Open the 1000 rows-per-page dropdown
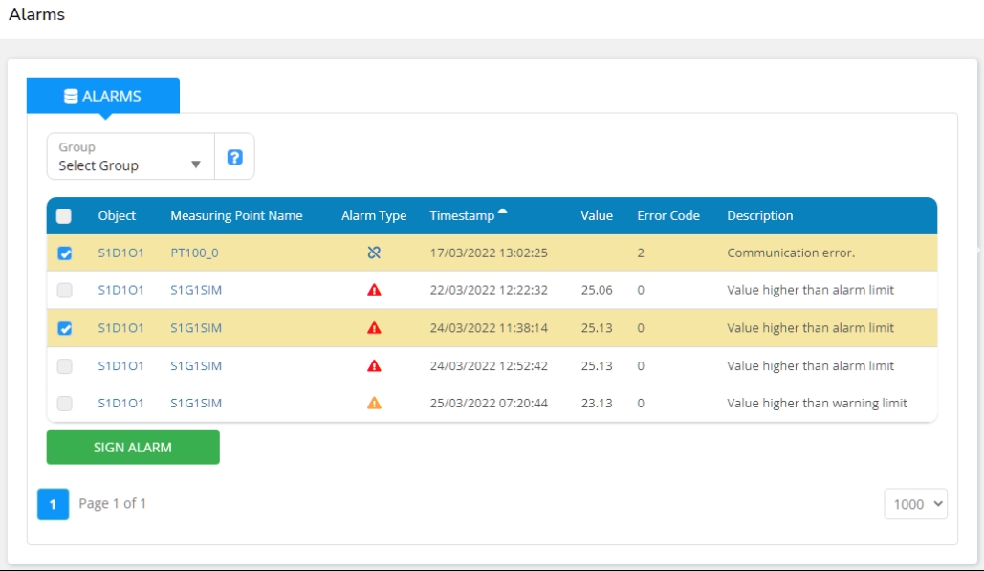Screen dimensions: 984x571 click(915, 504)
